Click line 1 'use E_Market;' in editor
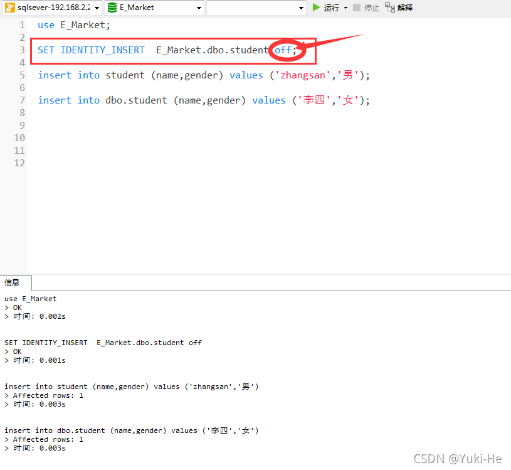Viewport: 511px width, 470px height. tap(74, 25)
